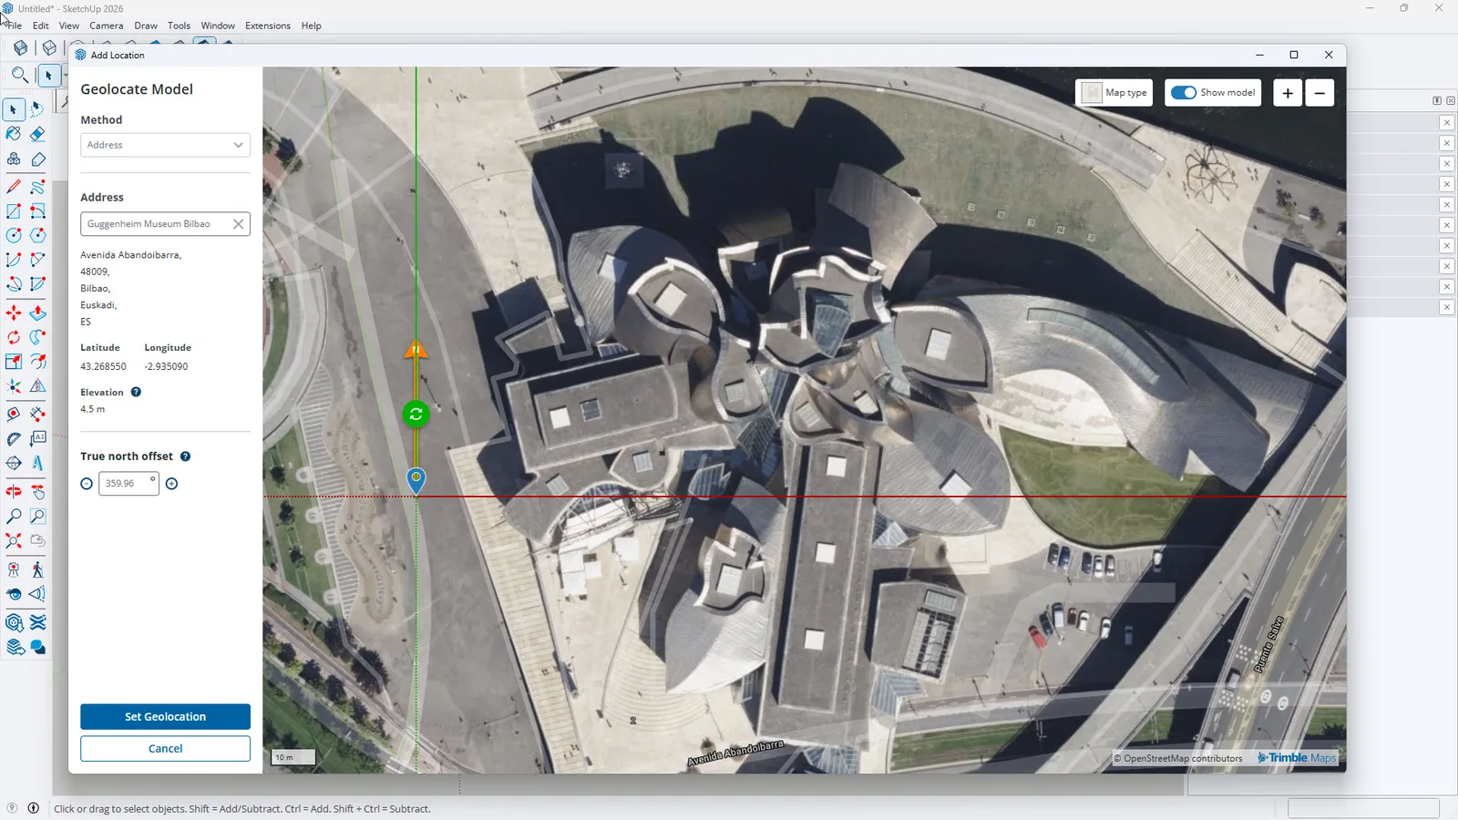
Task: Open the Map type selector
Action: (x=1114, y=93)
